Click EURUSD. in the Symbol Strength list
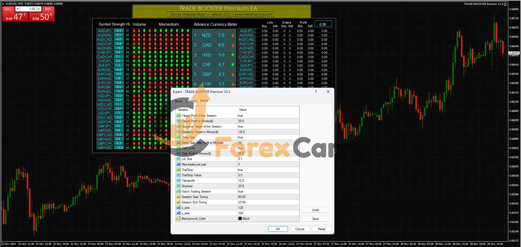This screenshot has width=521, height=247. 105,70
